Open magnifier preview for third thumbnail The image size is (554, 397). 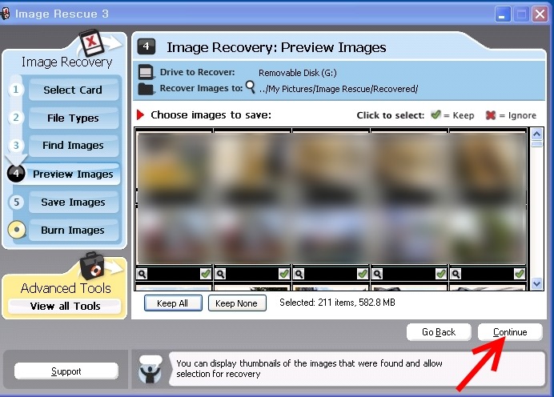click(299, 274)
